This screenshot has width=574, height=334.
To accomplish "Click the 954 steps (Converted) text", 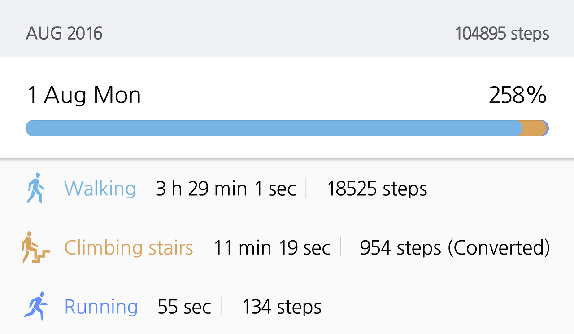I will click(x=455, y=248).
